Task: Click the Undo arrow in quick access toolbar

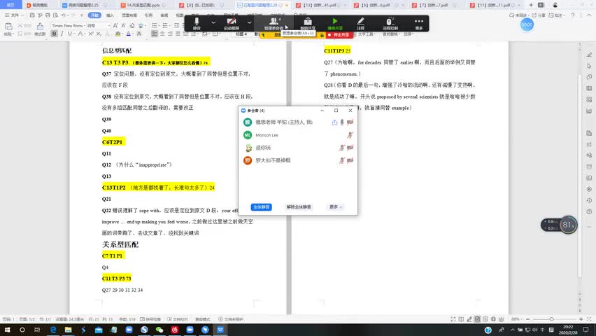Action: click(64, 15)
